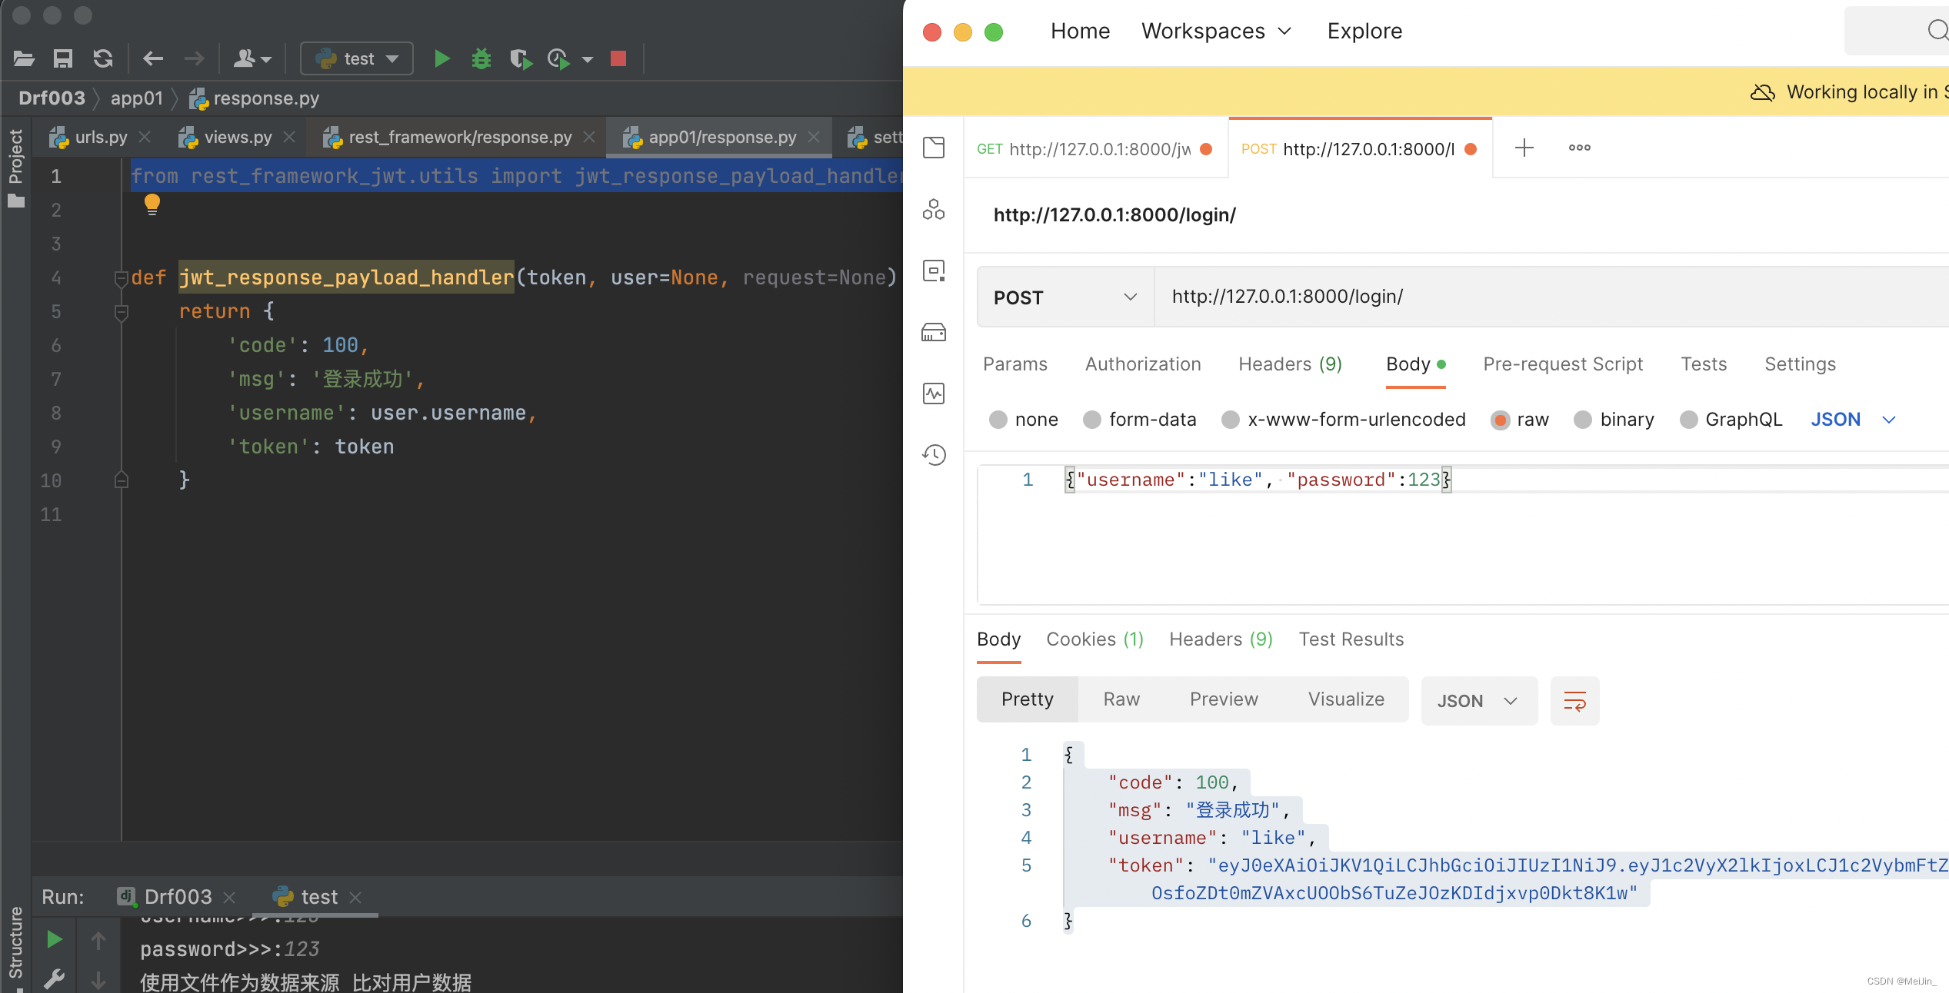Select the x-www-form-urlencoded radio option
The height and width of the screenshot is (993, 1949).
[1231, 420]
